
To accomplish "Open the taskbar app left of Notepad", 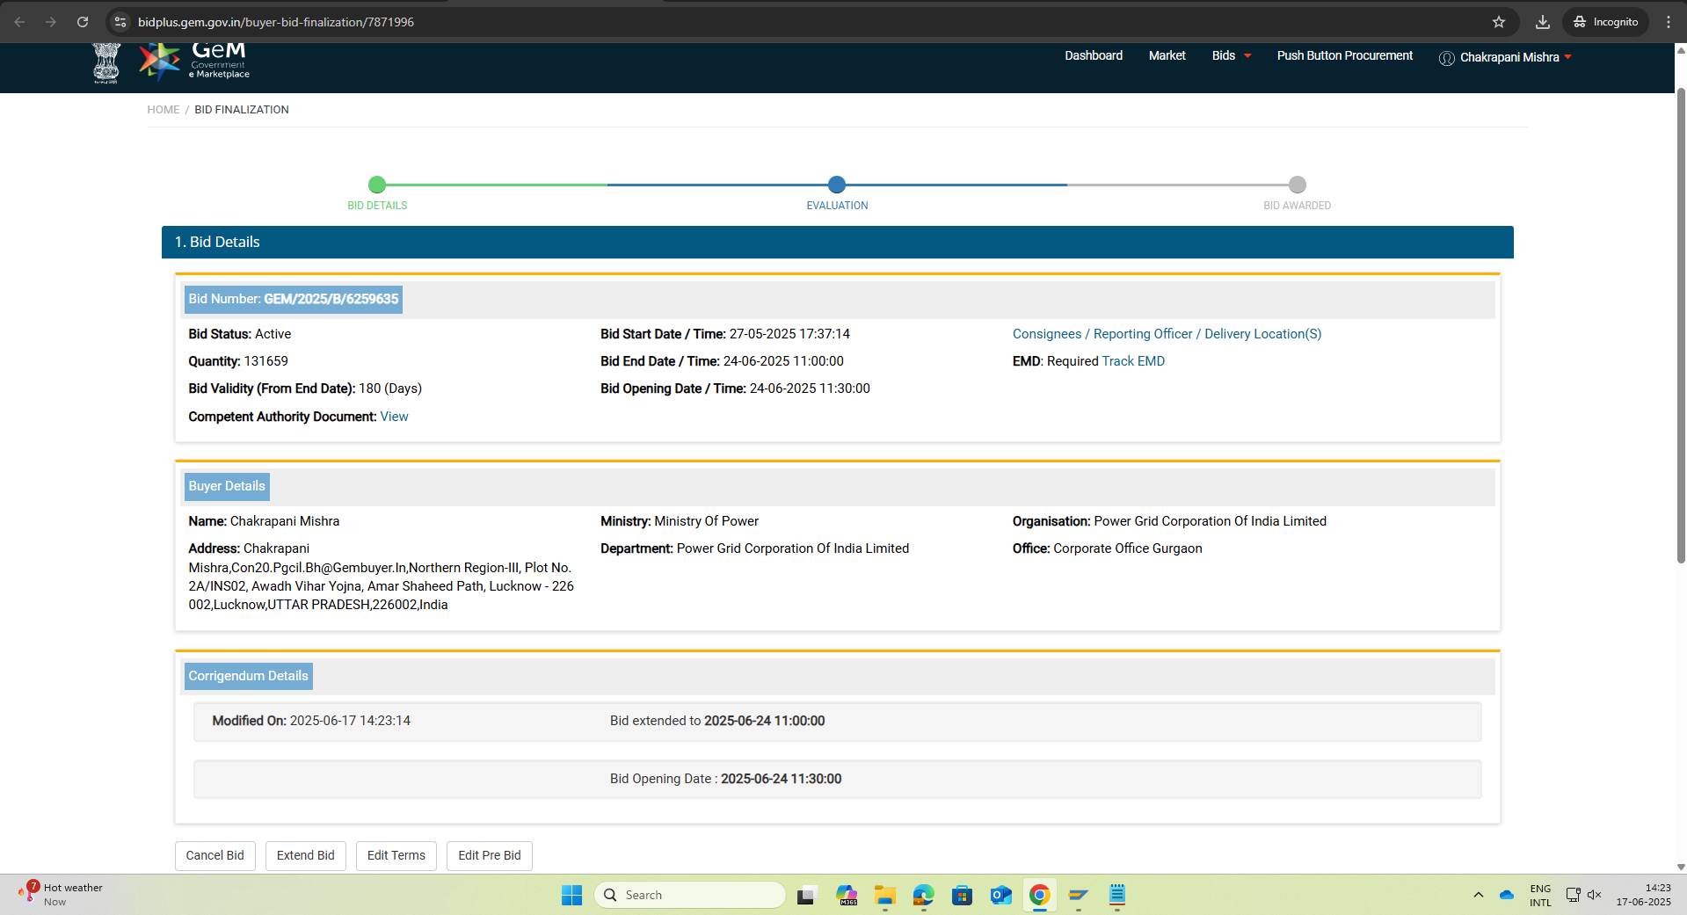I will [1078, 895].
